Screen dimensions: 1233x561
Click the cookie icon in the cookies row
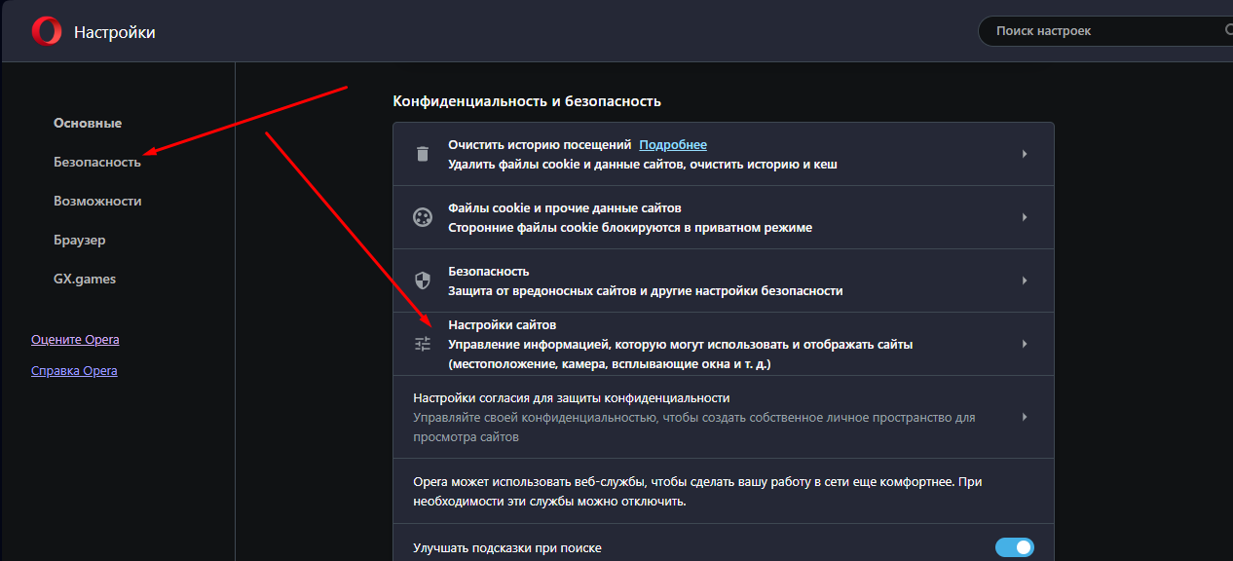pos(422,217)
